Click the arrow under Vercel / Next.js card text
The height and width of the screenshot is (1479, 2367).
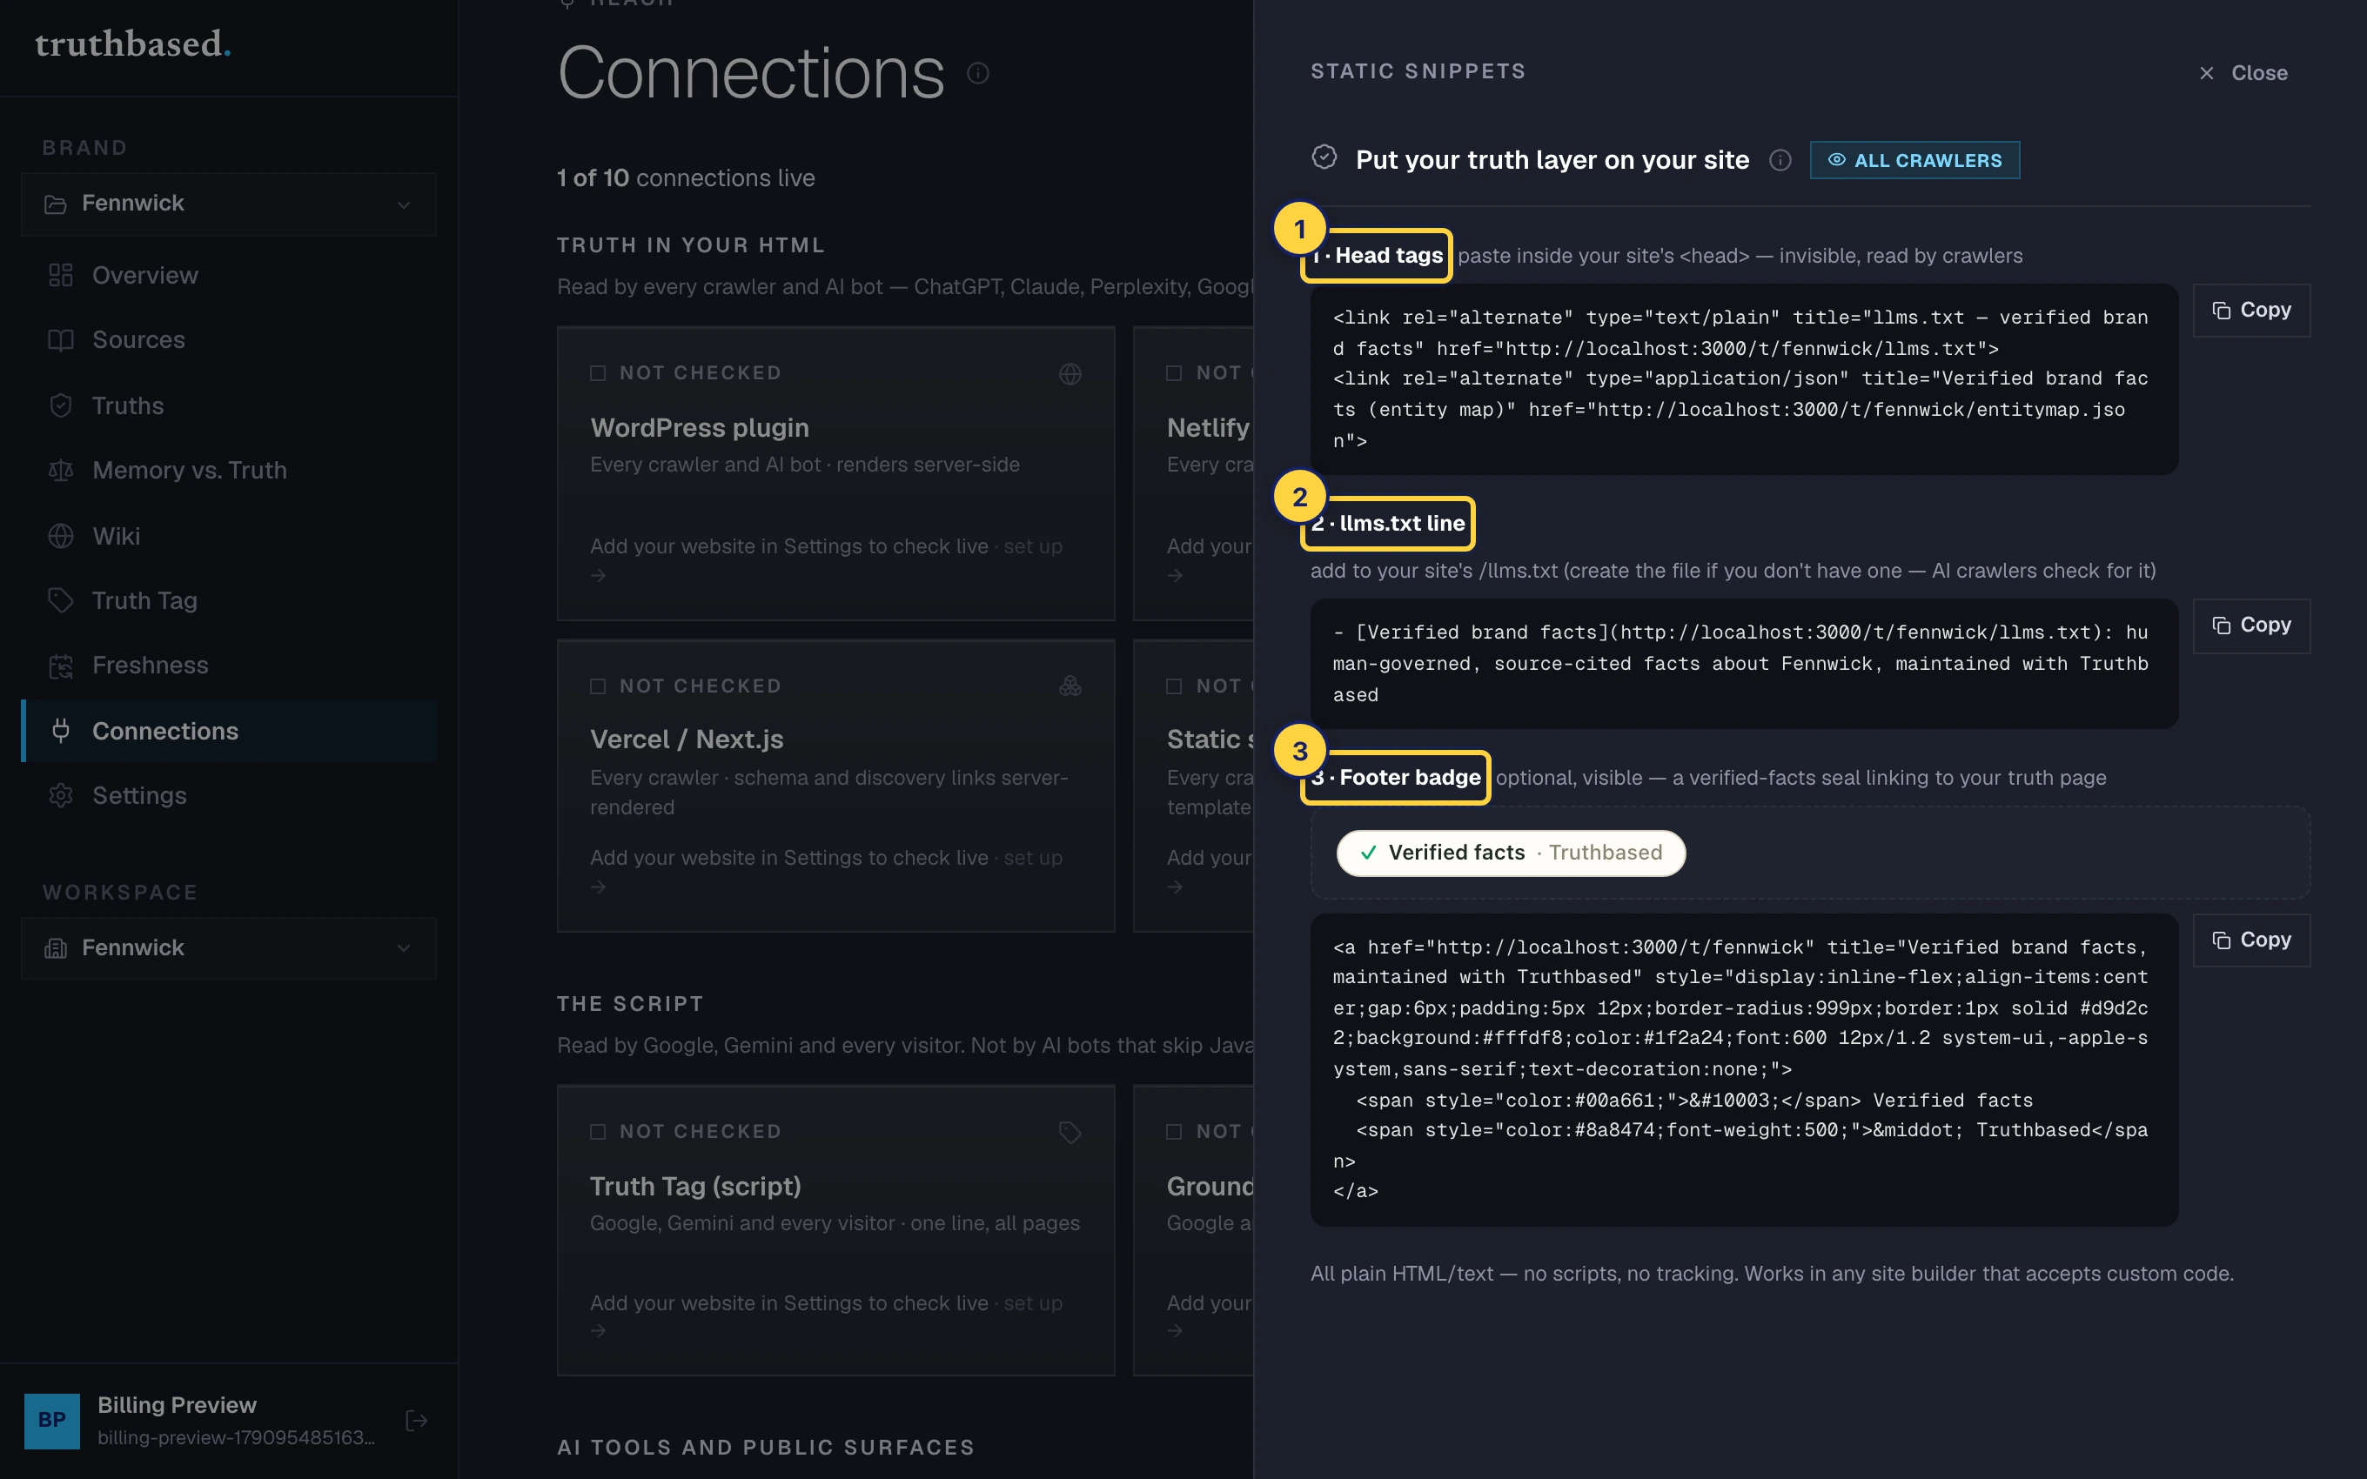pyautogui.click(x=599, y=887)
